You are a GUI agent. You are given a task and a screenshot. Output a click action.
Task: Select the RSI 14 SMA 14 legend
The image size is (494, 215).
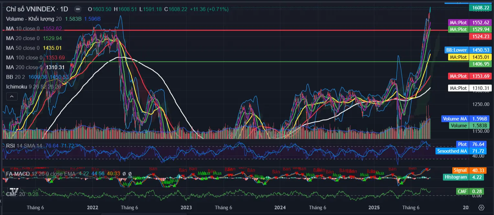(40, 146)
